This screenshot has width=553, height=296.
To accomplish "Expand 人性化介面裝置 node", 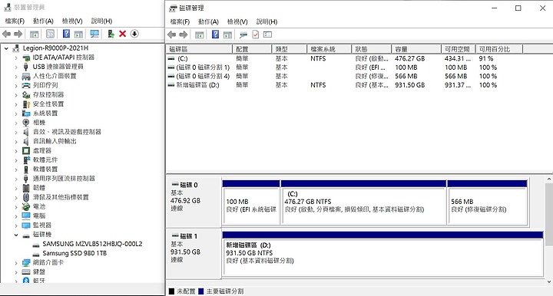I will [16, 76].
